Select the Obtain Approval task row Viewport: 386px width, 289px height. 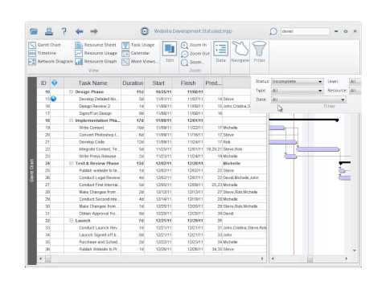[152, 214]
